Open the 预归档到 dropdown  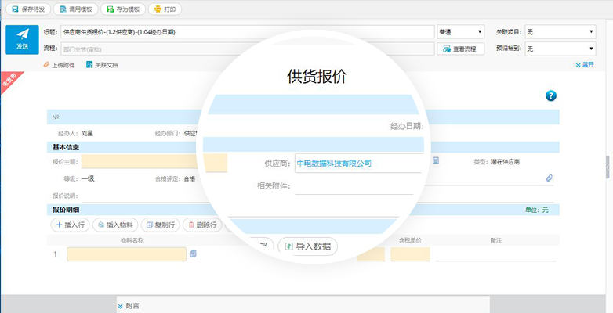coord(560,49)
